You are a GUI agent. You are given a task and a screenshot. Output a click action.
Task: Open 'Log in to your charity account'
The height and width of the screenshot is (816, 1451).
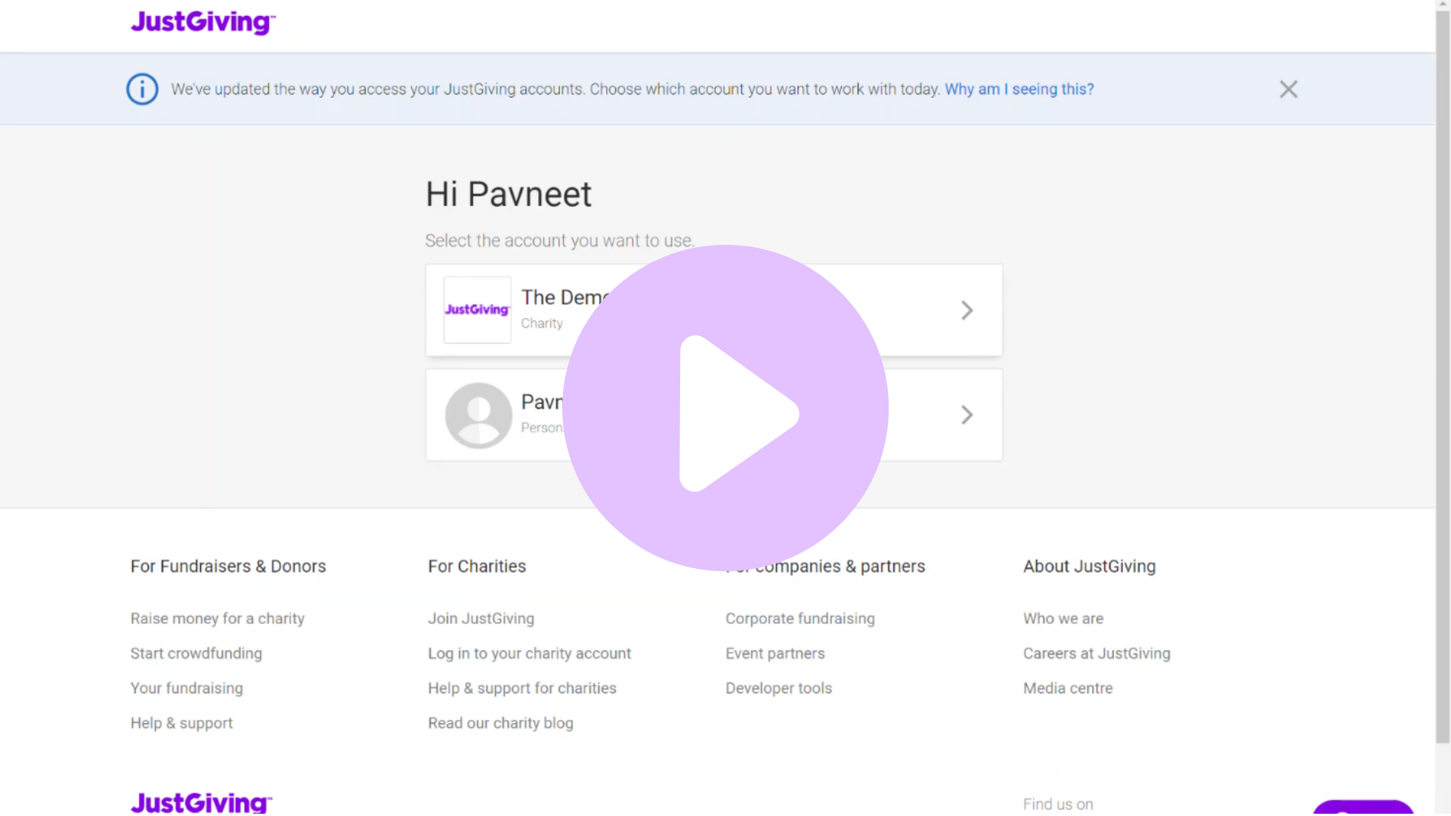point(530,653)
